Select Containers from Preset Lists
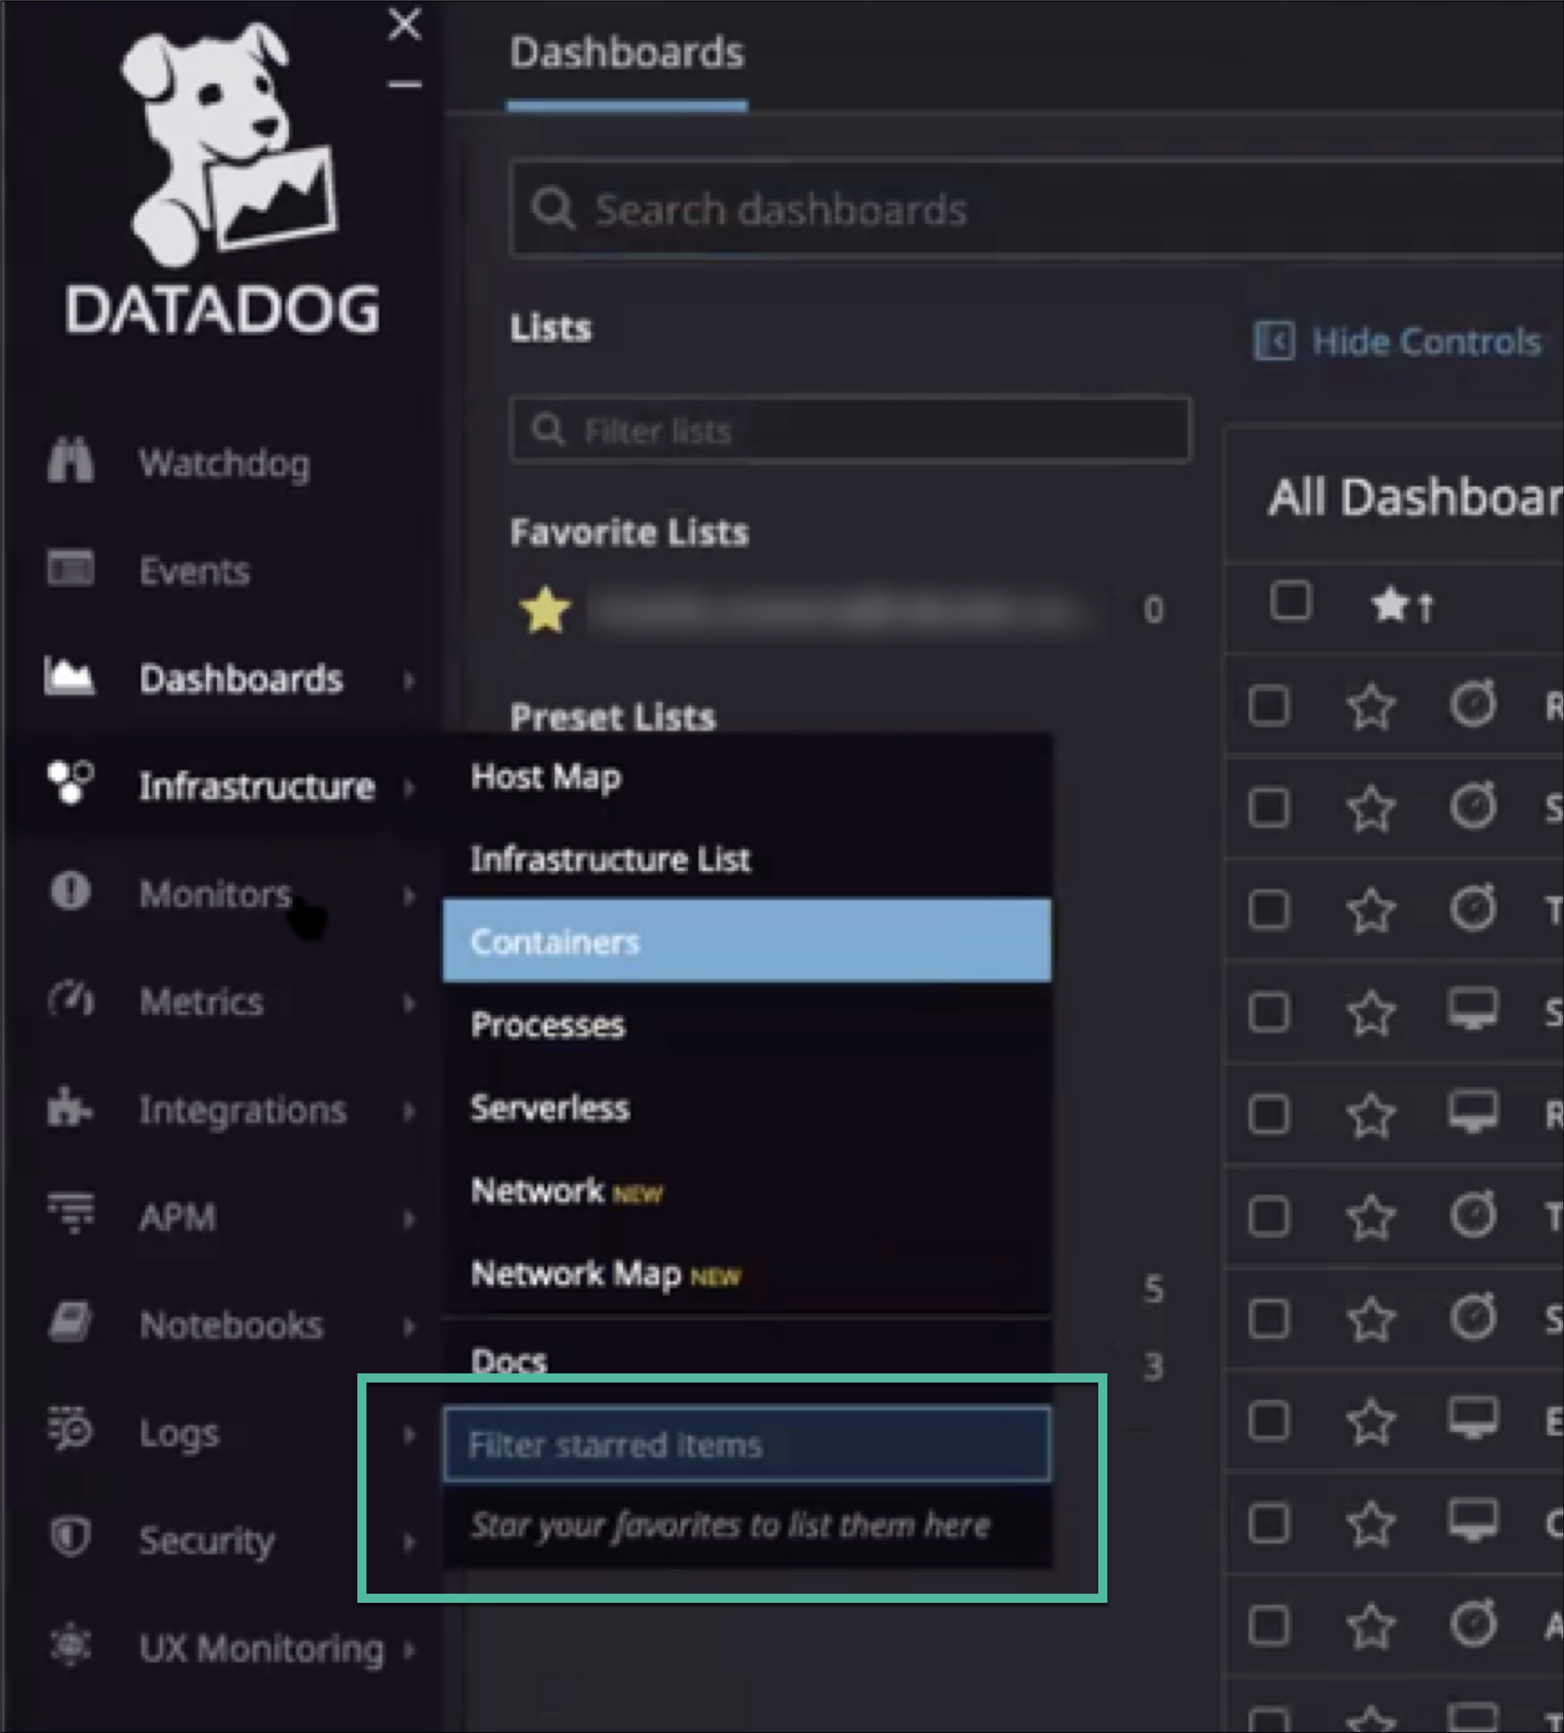Screen dimensions: 1564x1733 pos(747,941)
